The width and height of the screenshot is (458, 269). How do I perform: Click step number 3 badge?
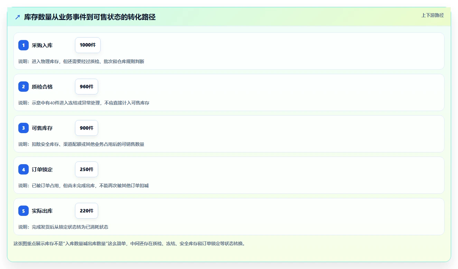point(24,128)
